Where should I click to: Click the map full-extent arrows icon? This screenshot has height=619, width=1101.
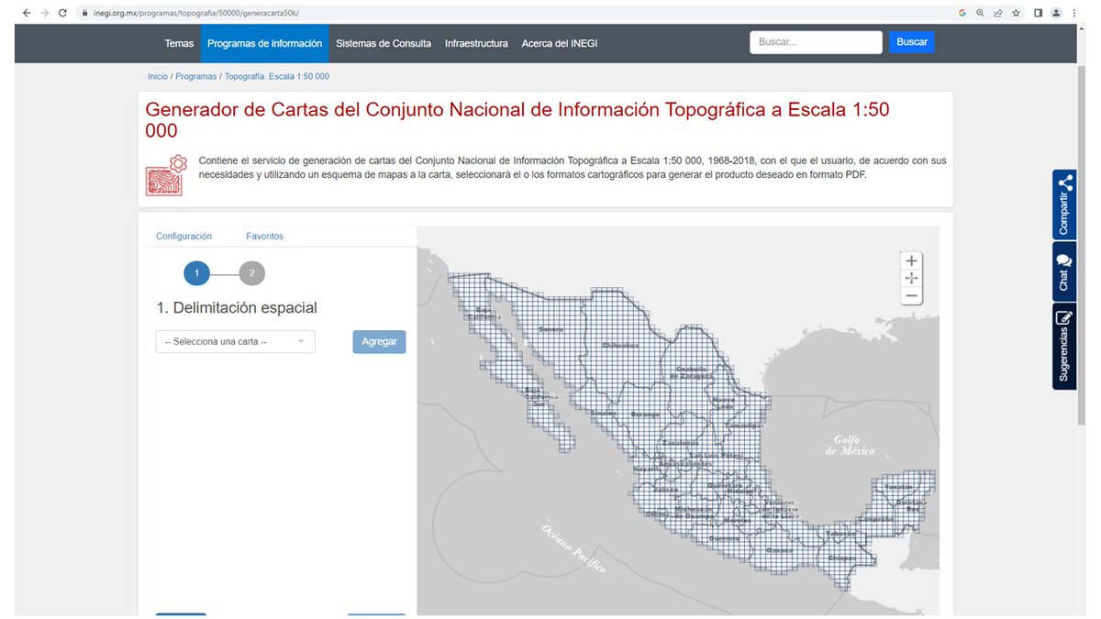pyautogui.click(x=911, y=278)
